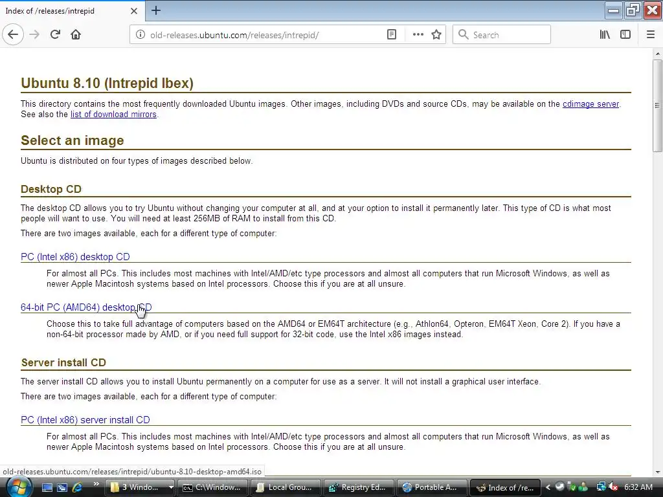Toggle the Firefox sidebar view
Image resolution: width=663 pixels, height=497 pixels.
click(625, 35)
